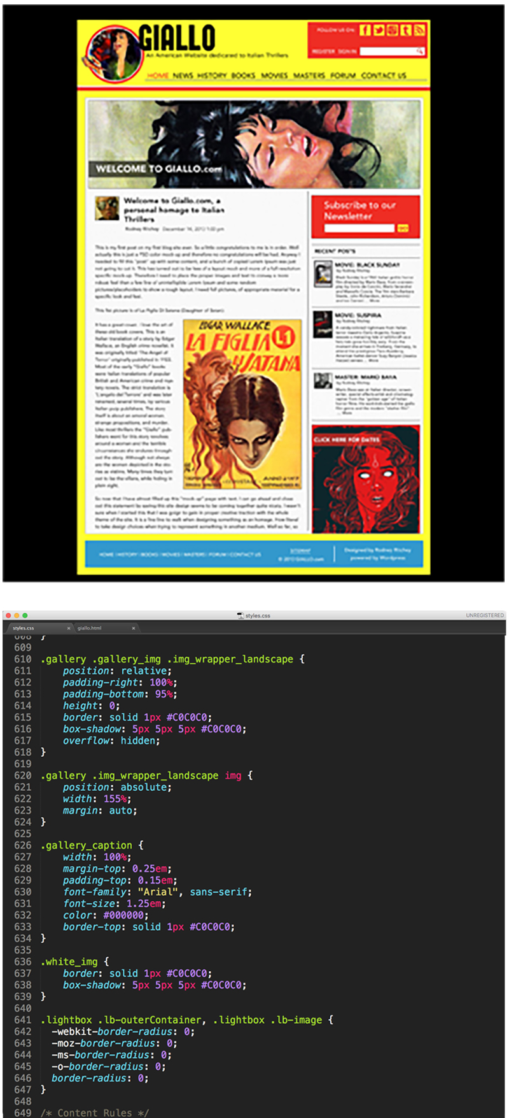Viewport: 509px width, 1118px height.
Task: Click the La Figlia di Satana book cover image
Action: [x=242, y=404]
